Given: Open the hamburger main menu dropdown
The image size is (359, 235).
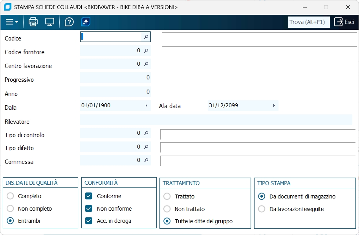Looking at the screenshot, I should 12,22.
